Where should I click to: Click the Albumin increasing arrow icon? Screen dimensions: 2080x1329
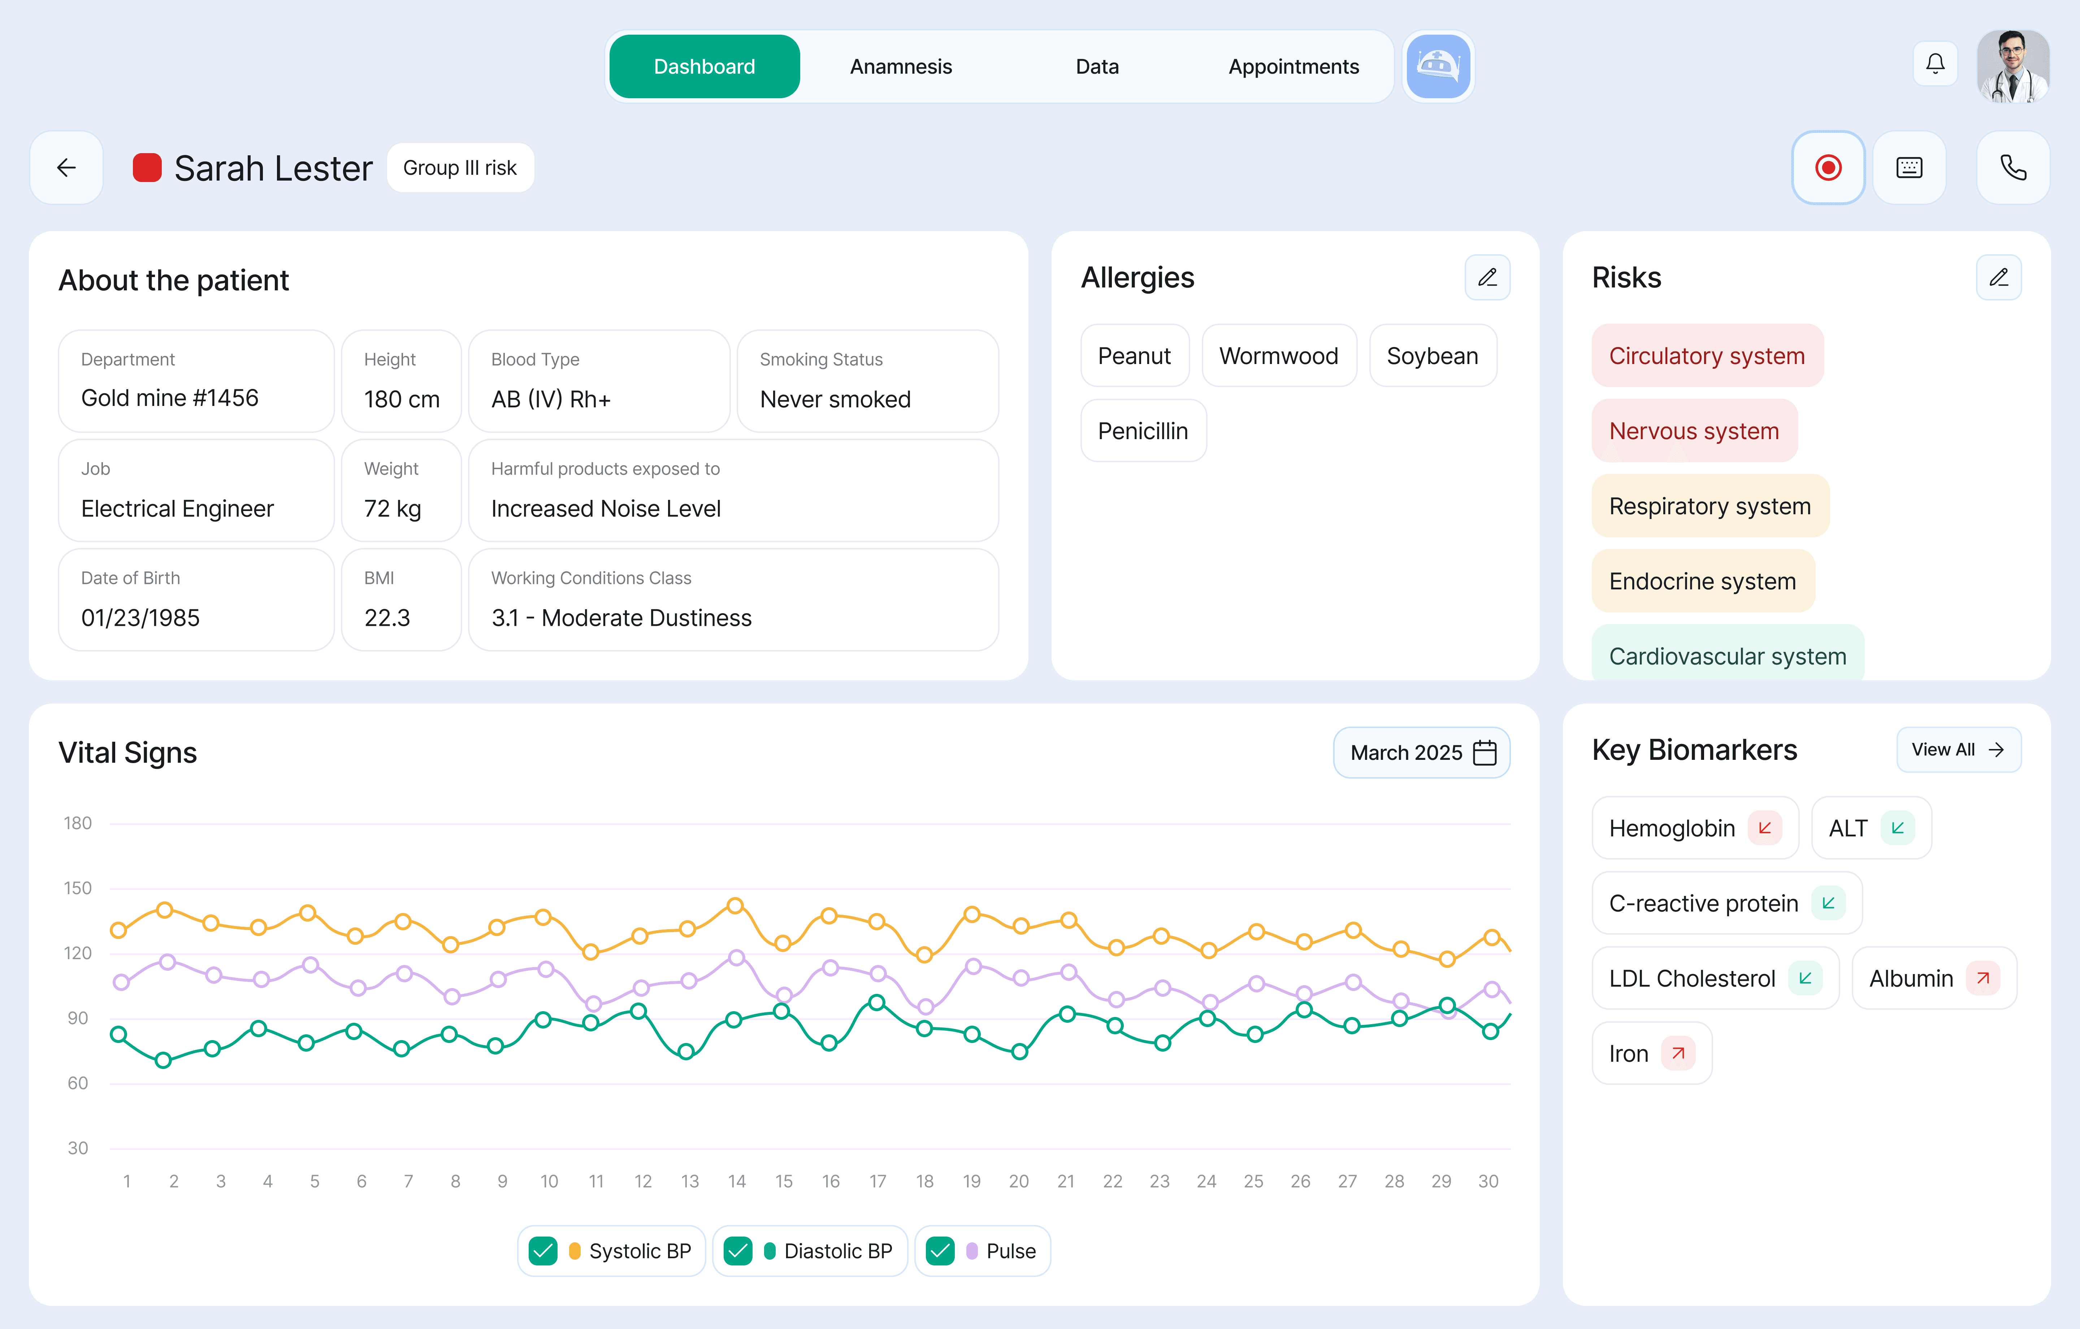coord(1983,978)
